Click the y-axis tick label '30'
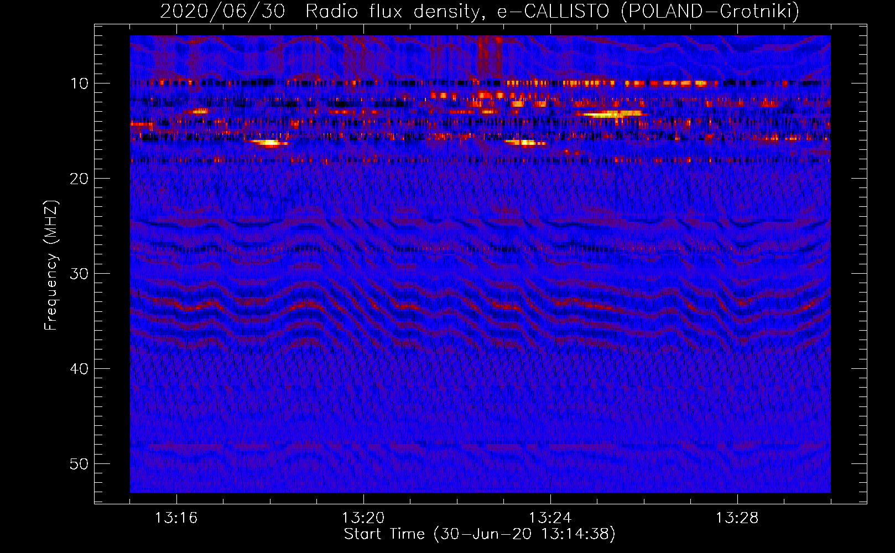This screenshot has height=553, width=895. pos(79,274)
